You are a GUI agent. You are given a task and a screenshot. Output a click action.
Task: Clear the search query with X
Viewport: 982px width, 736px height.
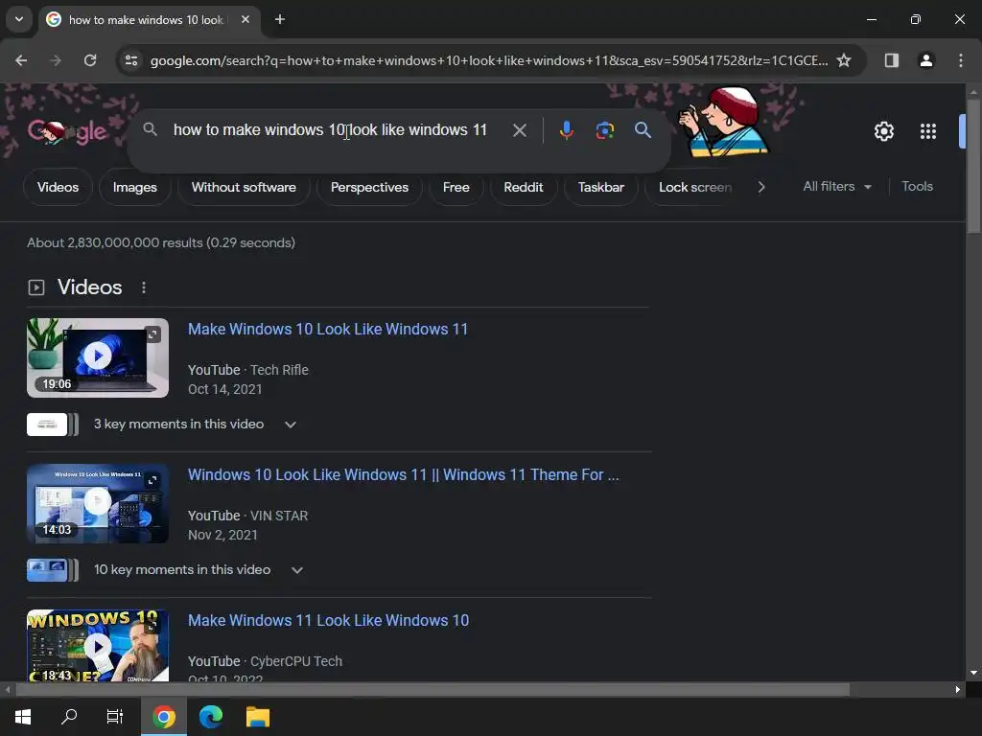(519, 130)
